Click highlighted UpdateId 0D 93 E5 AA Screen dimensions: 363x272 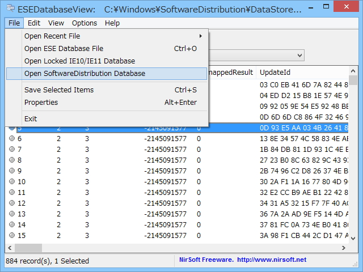(304, 128)
